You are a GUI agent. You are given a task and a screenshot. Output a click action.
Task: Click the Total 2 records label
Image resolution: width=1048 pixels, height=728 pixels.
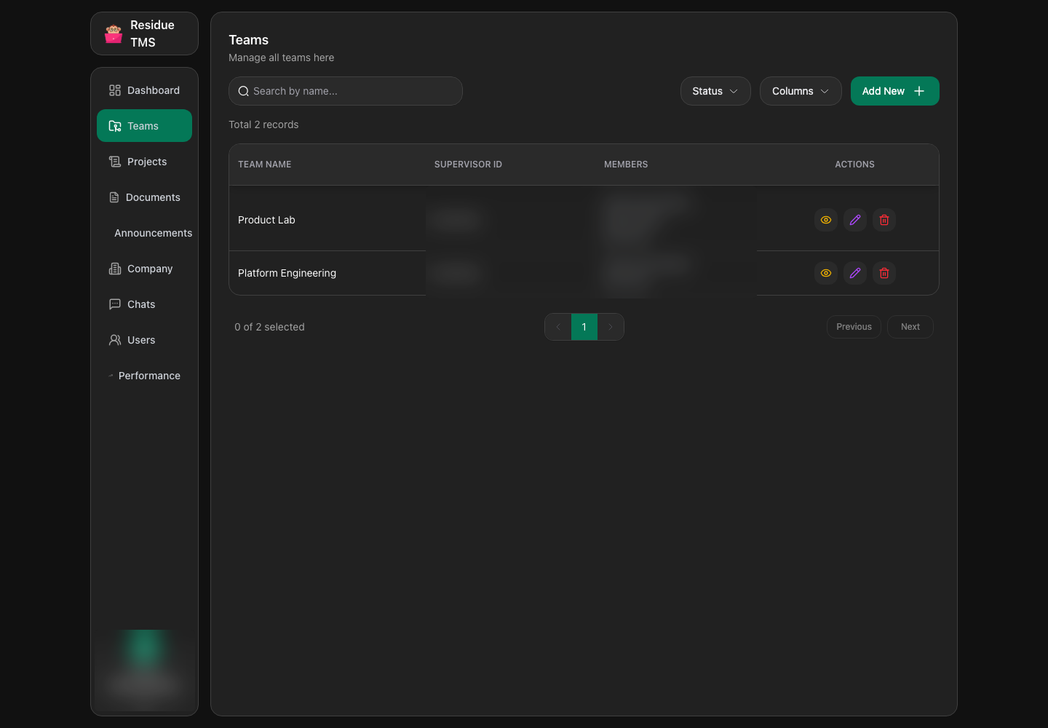point(263,124)
